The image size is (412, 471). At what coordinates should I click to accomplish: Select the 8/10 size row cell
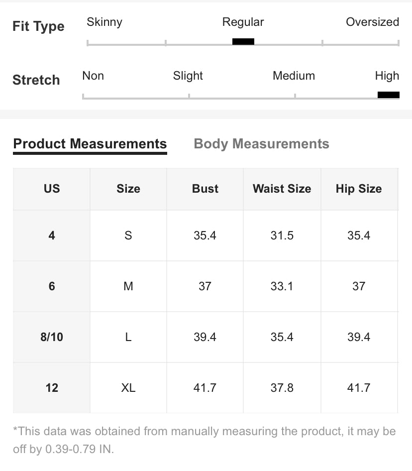coord(52,337)
